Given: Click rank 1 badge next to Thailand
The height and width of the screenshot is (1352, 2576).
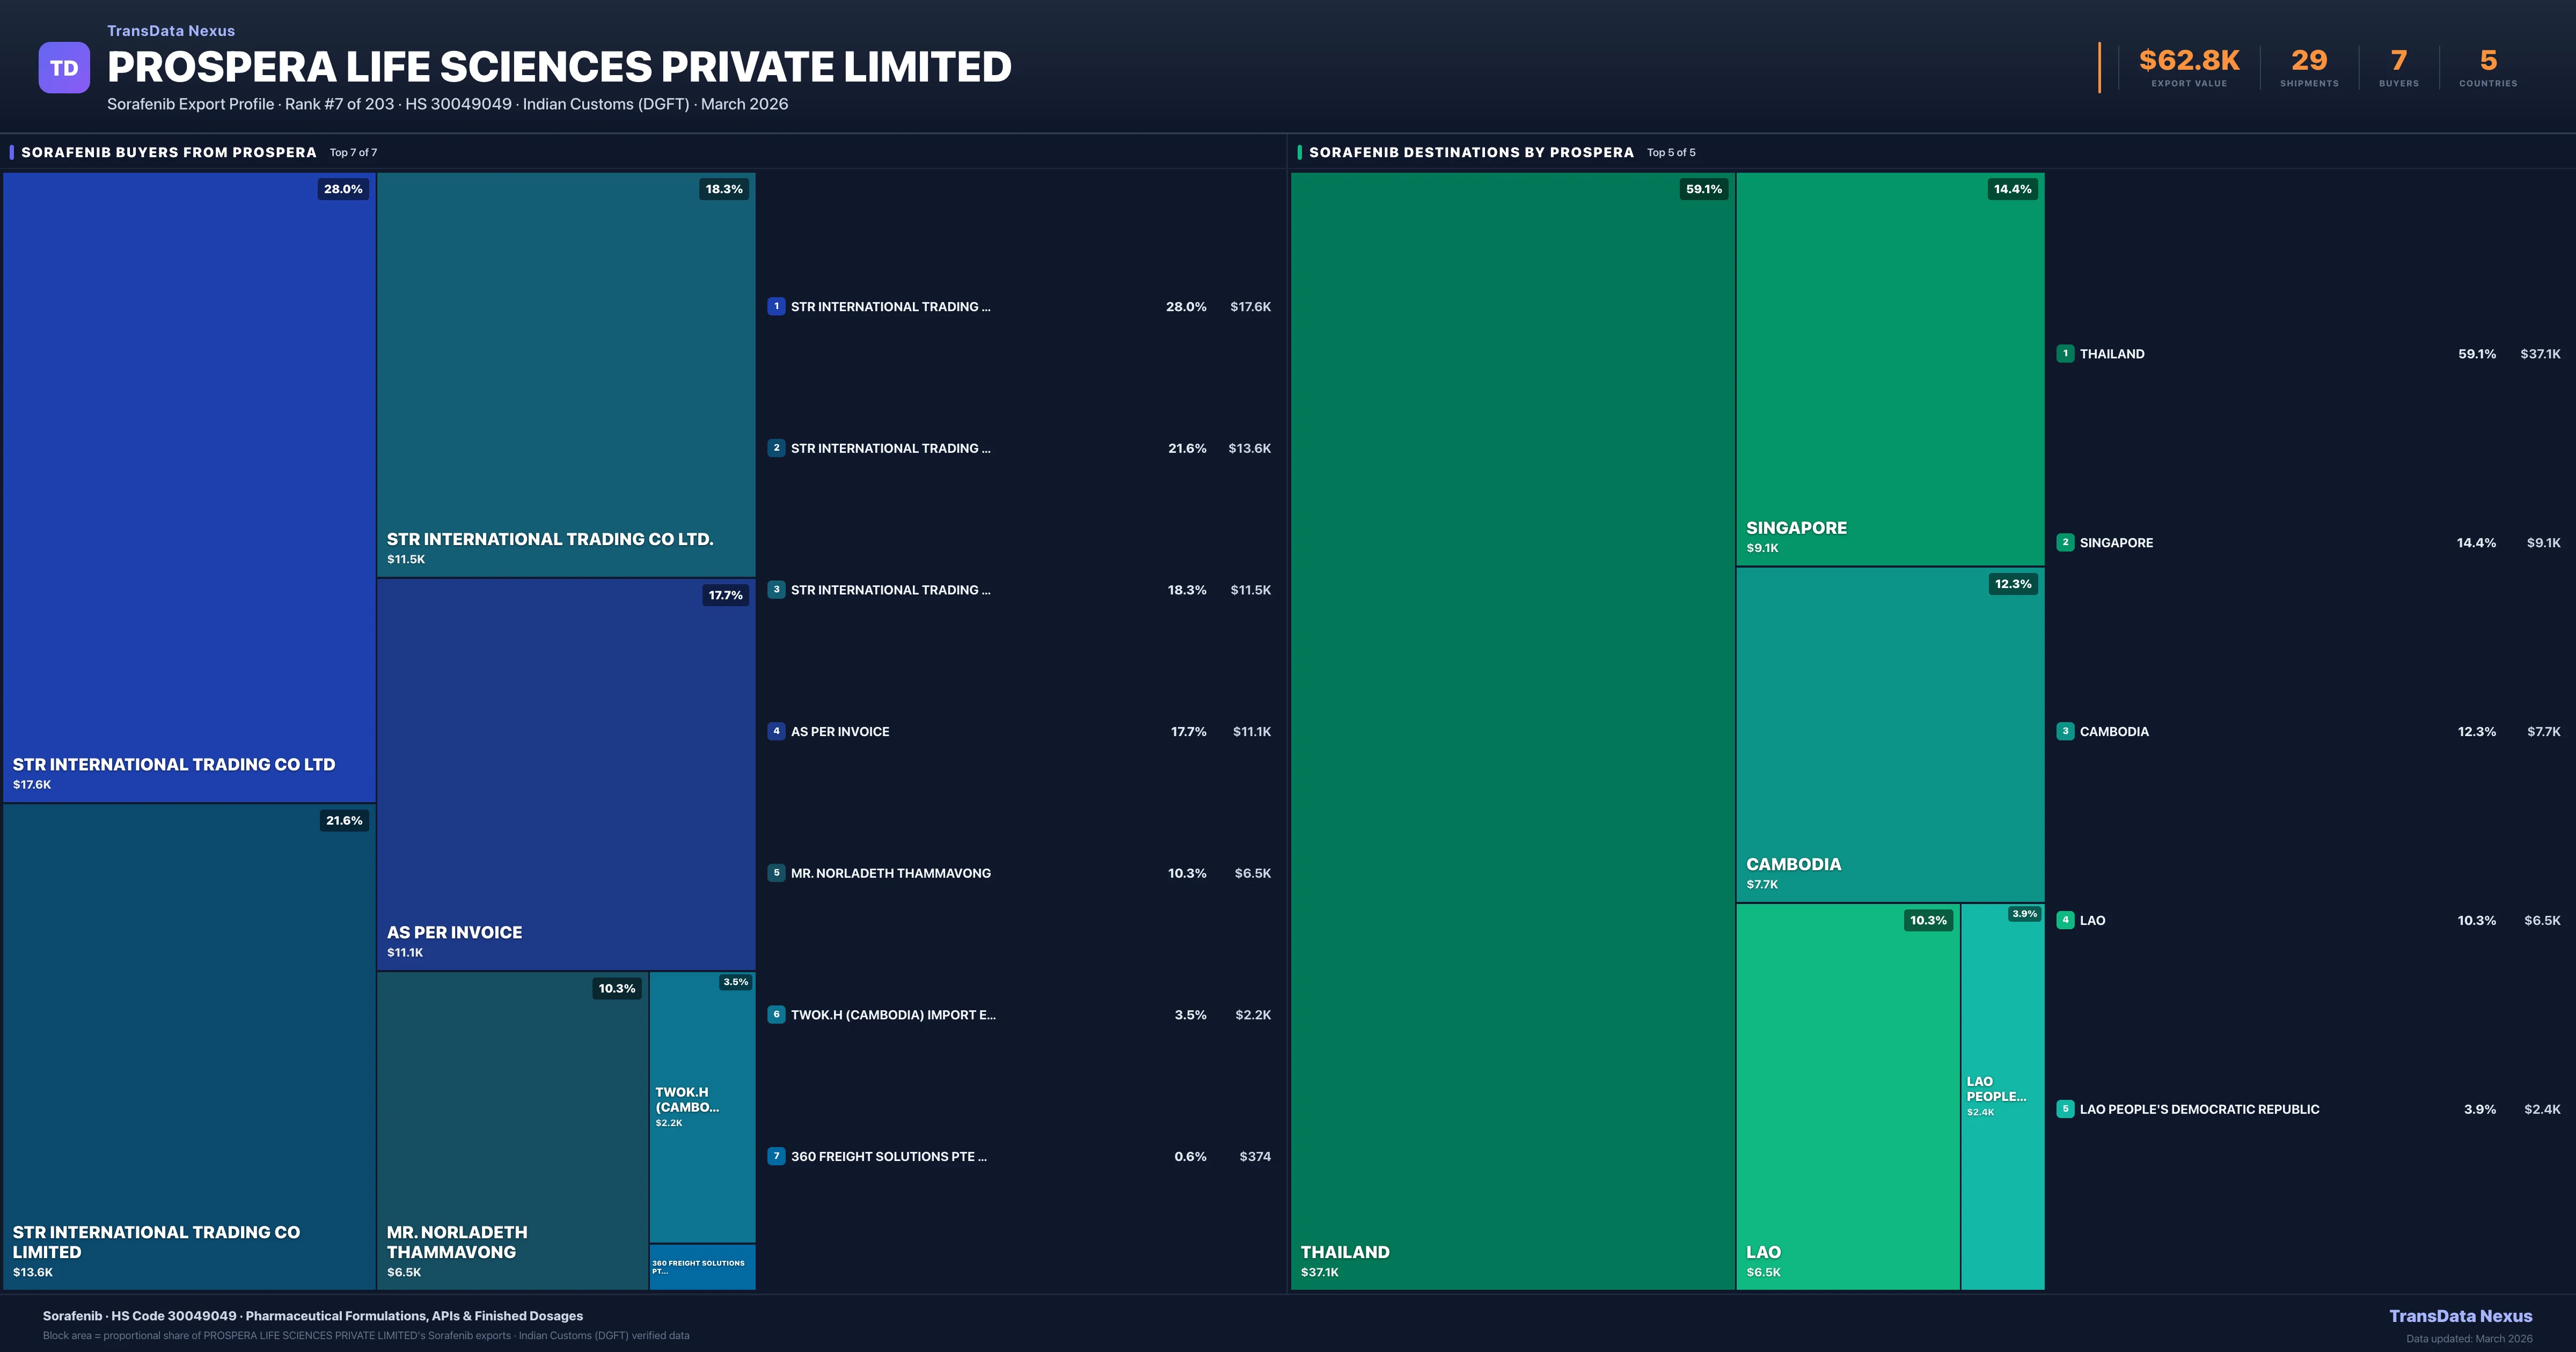Looking at the screenshot, I should (2065, 354).
